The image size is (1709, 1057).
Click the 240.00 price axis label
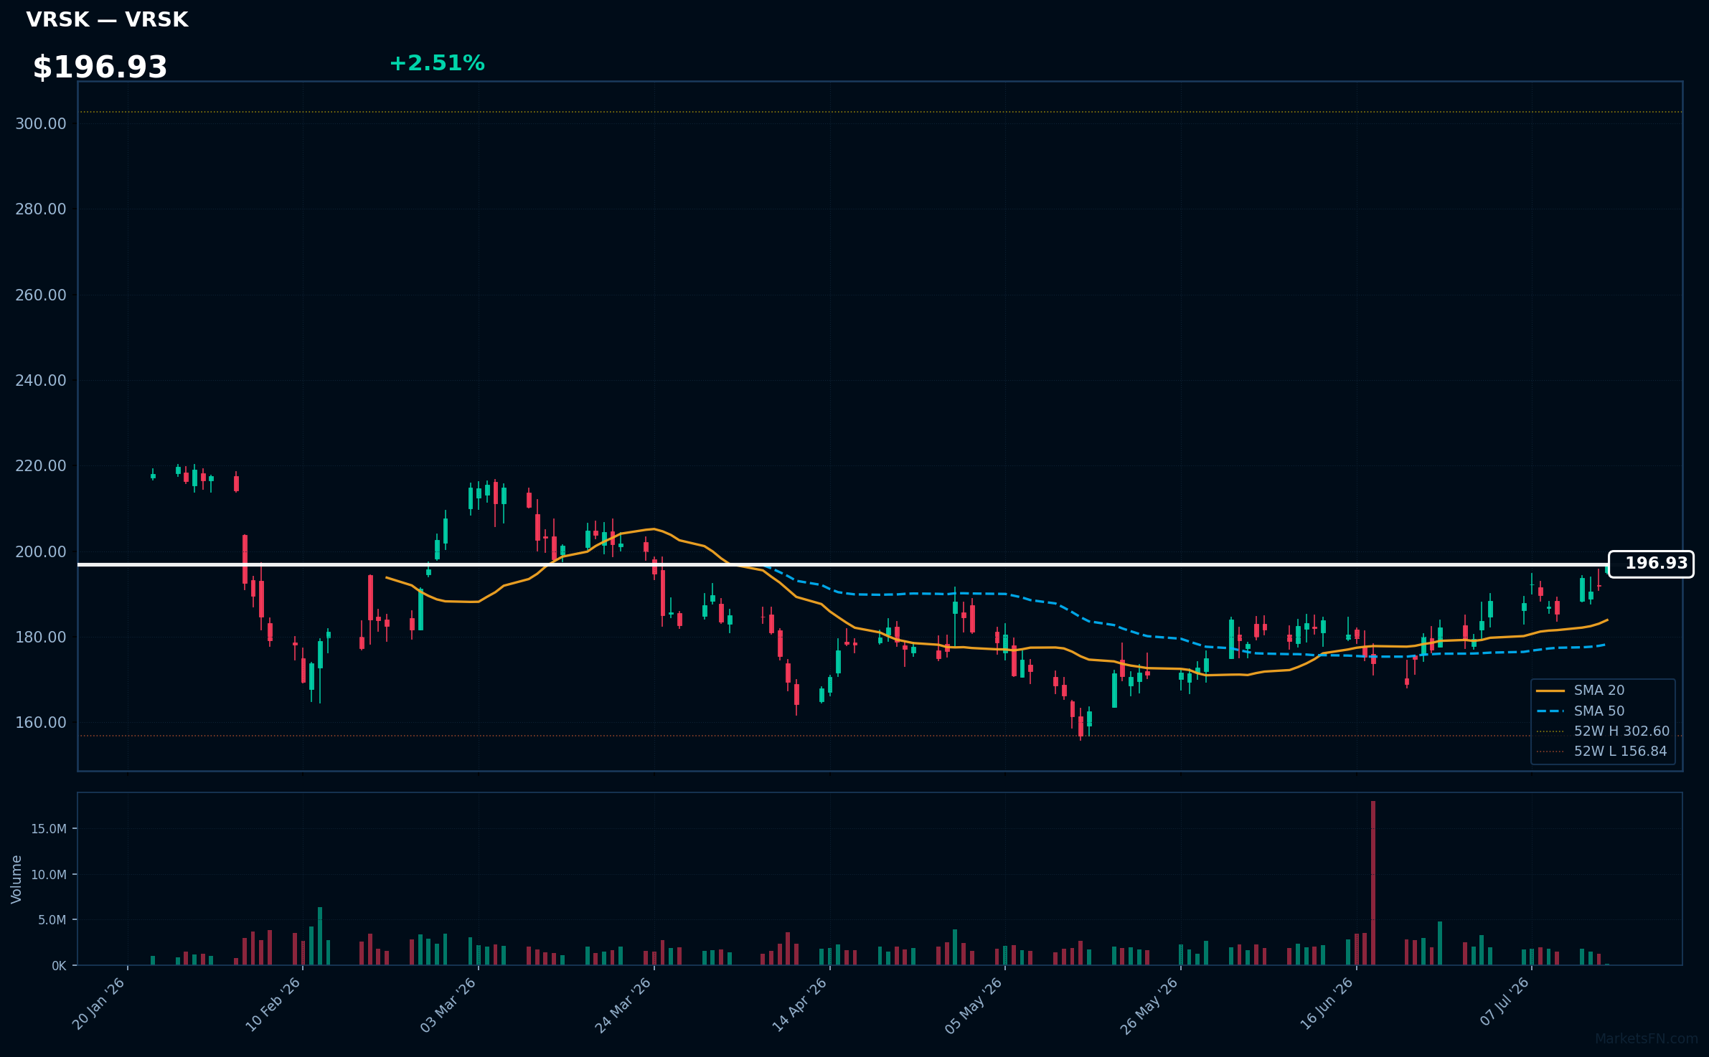click(x=41, y=380)
